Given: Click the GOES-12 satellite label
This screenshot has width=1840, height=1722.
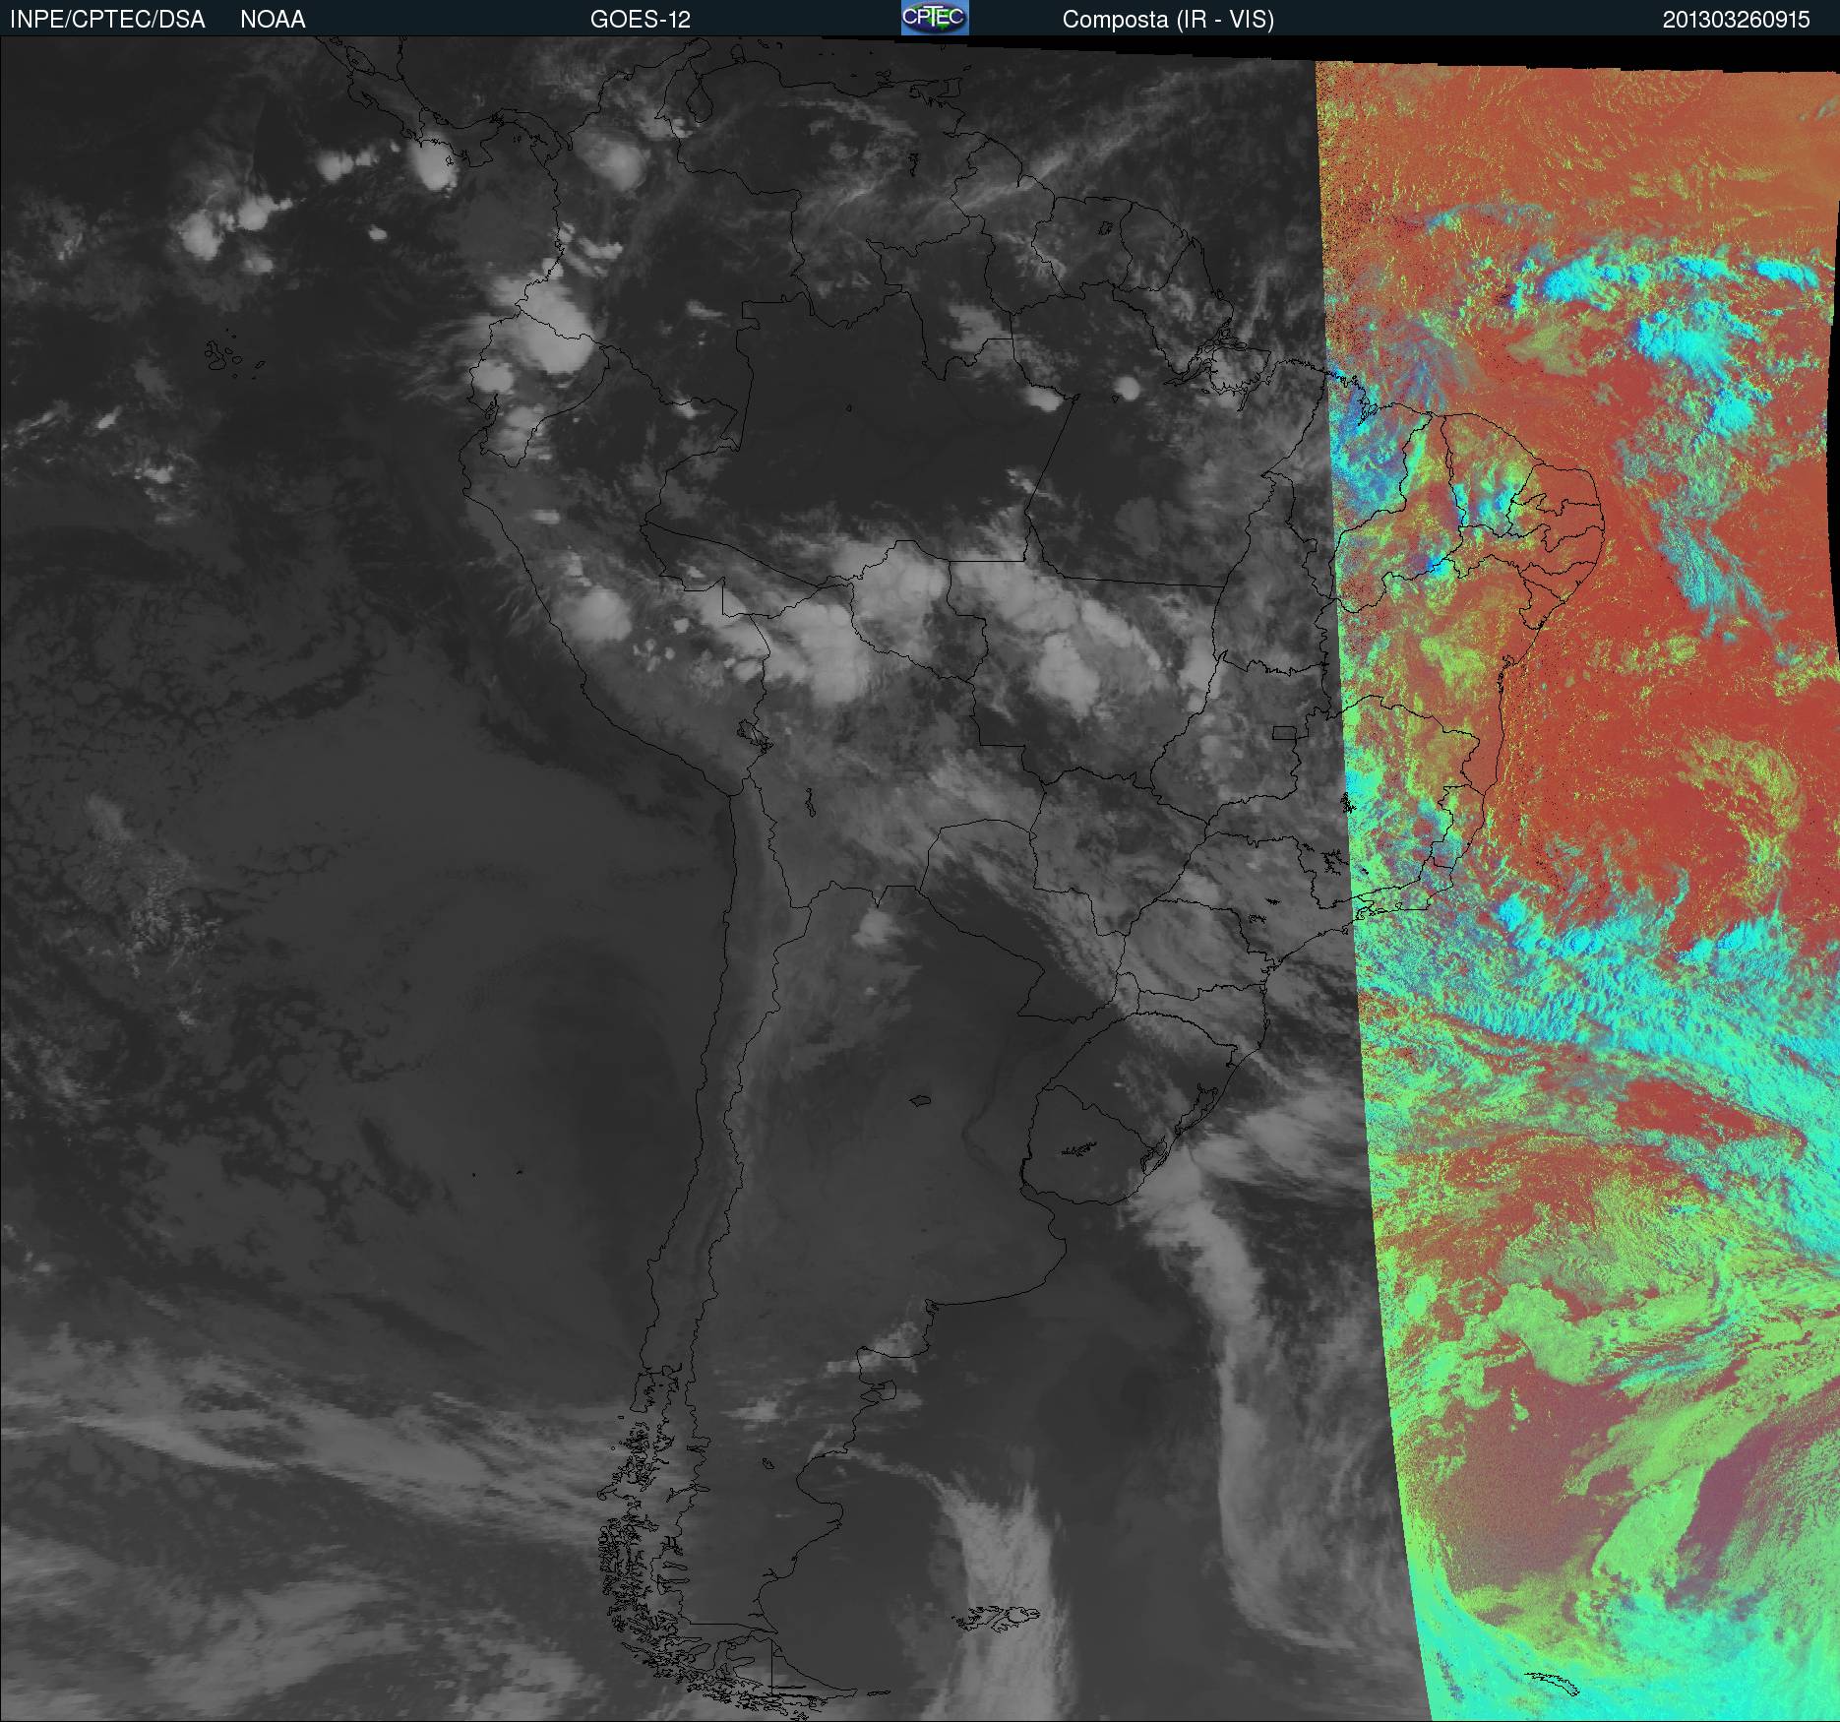Looking at the screenshot, I should pyautogui.click(x=641, y=20).
